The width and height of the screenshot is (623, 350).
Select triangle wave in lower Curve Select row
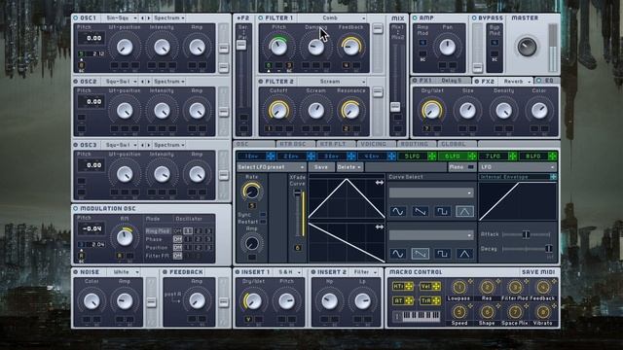tap(464, 254)
